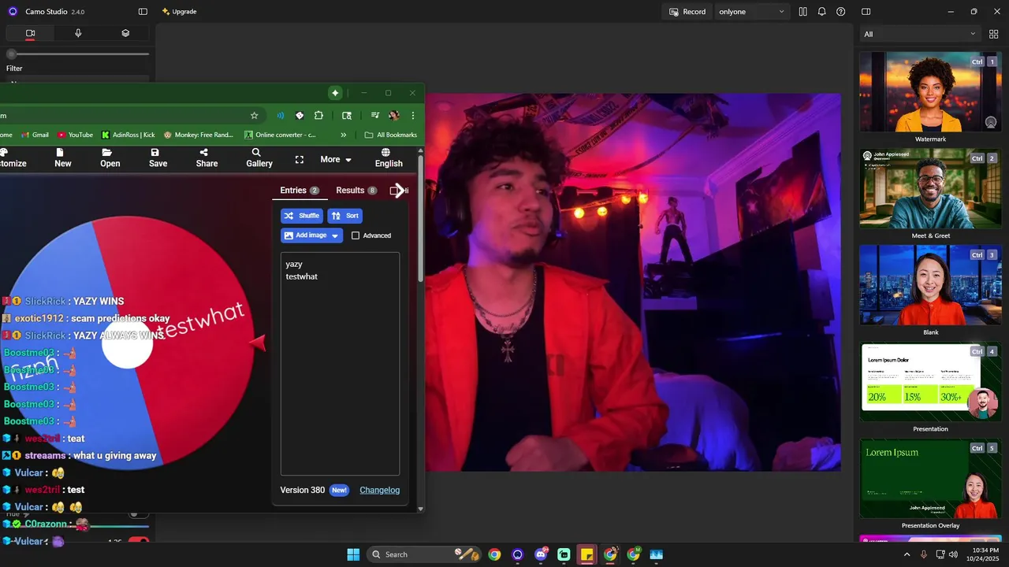The width and height of the screenshot is (1009, 567).
Task: Select the Watermark overlay thumbnail
Action: (x=930, y=92)
